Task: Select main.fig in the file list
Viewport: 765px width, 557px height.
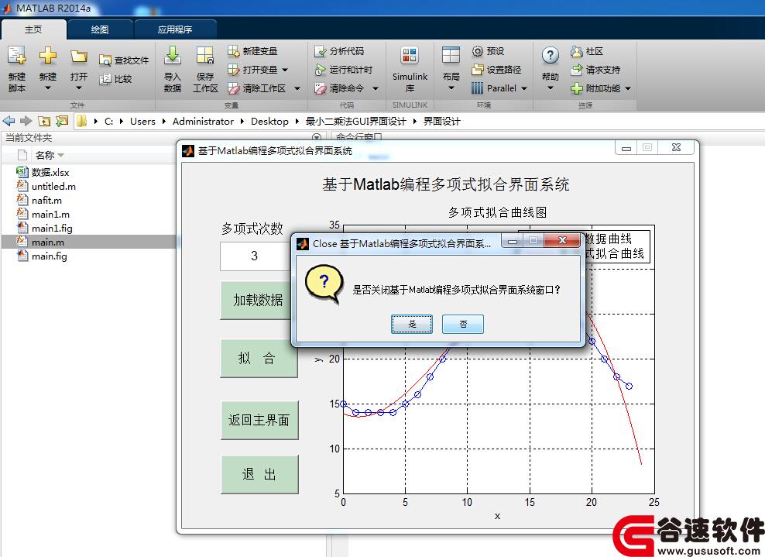Action: pos(50,256)
